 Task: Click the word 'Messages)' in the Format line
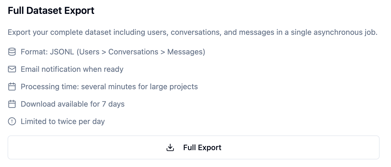pyautogui.click(x=186, y=52)
